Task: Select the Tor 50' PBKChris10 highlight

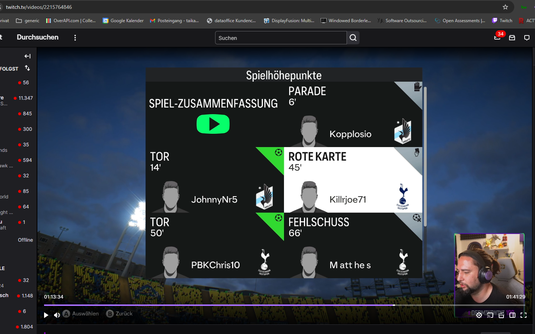Action: pos(215,245)
